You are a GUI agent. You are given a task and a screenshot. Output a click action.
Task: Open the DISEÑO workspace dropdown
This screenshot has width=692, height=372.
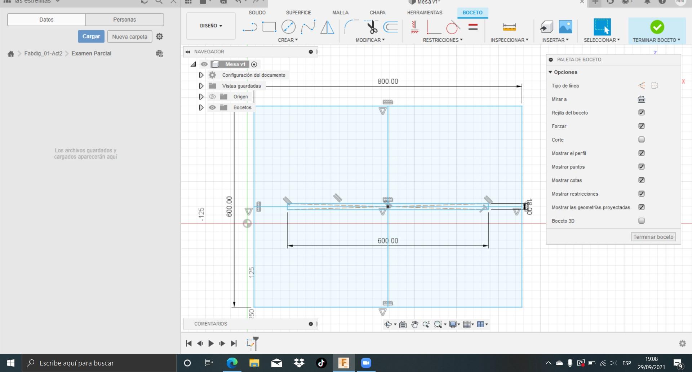(211, 26)
